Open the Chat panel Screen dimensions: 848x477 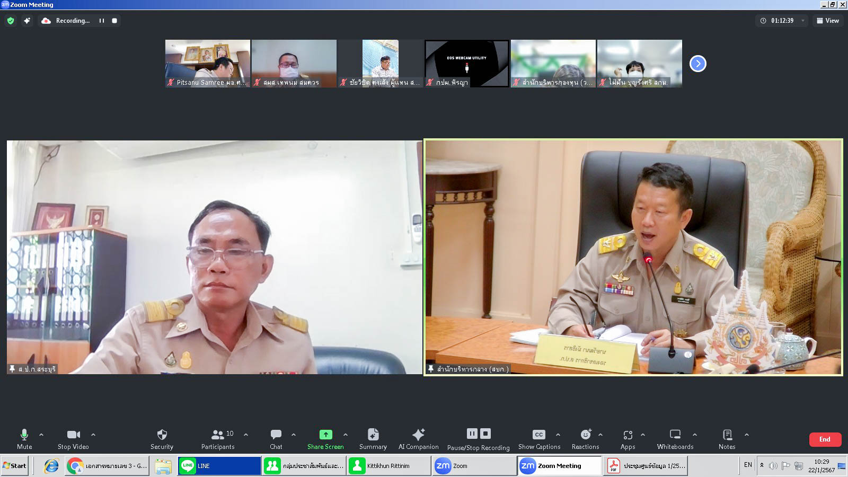pyautogui.click(x=276, y=439)
